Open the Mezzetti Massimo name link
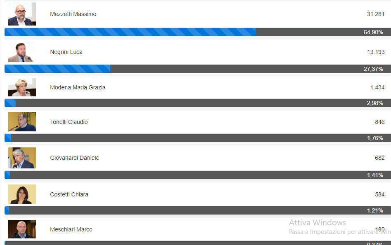Screen dimensions: 391x245 click(x=73, y=14)
